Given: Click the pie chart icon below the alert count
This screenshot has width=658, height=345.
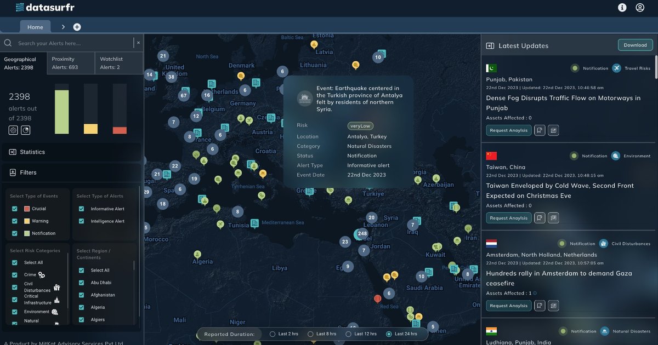Looking at the screenshot, I should [25, 130].
